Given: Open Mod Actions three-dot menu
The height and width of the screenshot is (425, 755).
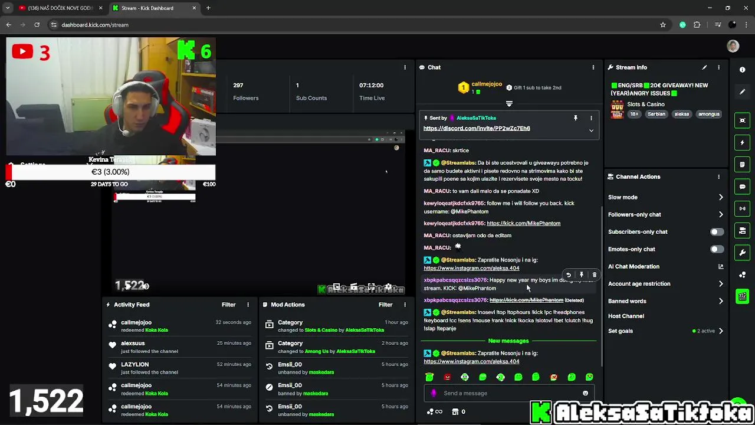Looking at the screenshot, I should point(405,305).
